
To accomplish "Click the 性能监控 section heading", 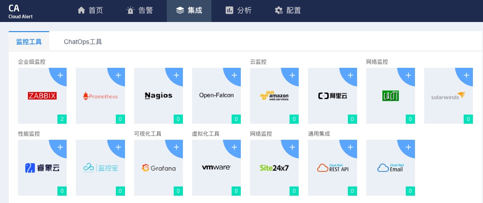I will click(29, 134).
